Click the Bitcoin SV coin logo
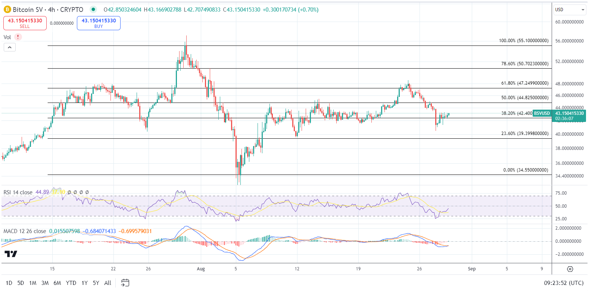589x292 pixels. tap(7, 10)
